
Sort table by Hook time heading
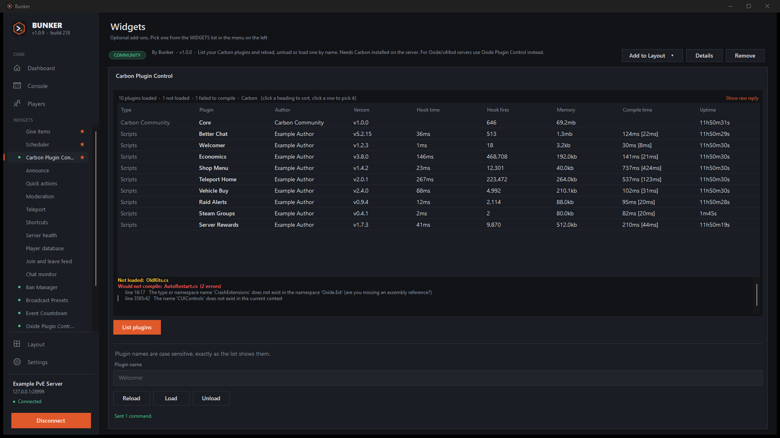pos(428,110)
